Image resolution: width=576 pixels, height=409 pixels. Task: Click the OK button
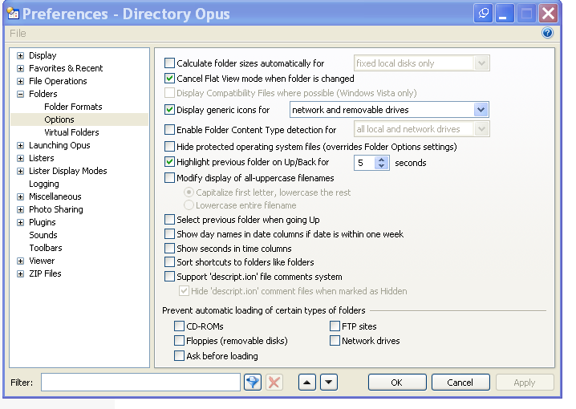(x=397, y=383)
